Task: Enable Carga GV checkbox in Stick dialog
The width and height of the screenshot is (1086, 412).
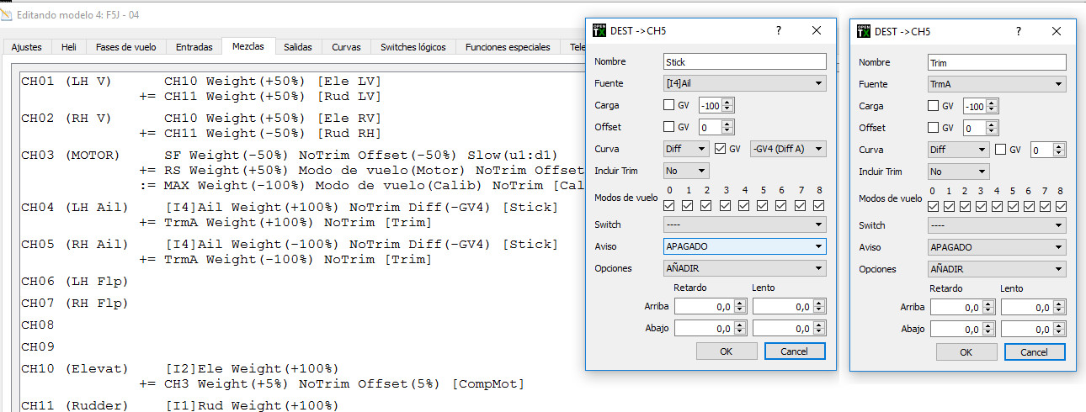Action: pyautogui.click(x=669, y=106)
